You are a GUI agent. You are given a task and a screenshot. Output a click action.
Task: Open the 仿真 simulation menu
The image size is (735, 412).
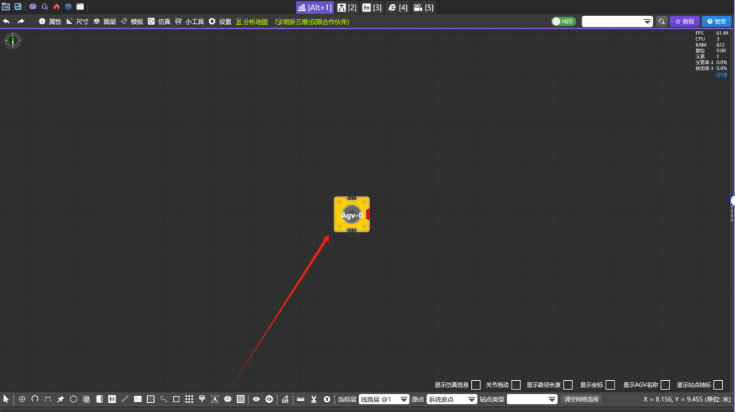click(159, 22)
